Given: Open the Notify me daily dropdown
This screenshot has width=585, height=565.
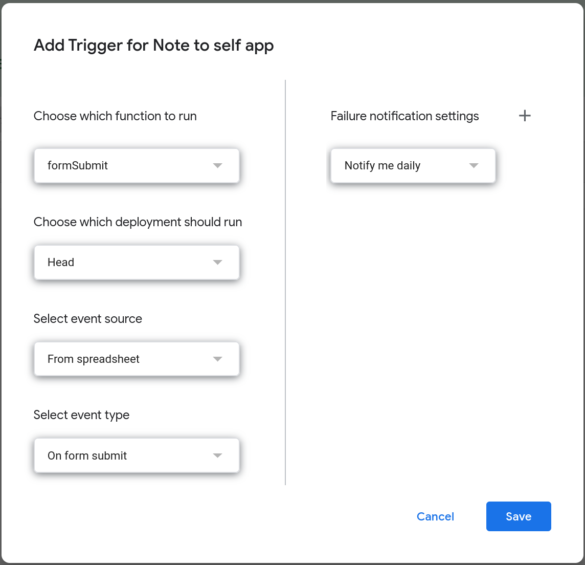Looking at the screenshot, I should [413, 165].
